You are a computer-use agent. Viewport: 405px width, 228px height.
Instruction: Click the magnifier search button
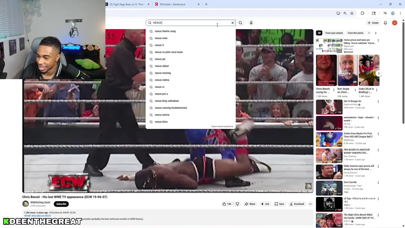[240, 23]
